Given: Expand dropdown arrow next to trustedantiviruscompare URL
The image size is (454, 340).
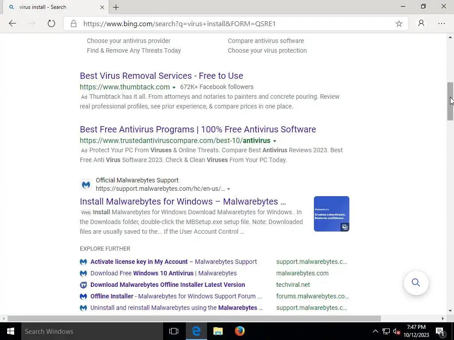Looking at the screenshot, I should pyautogui.click(x=274, y=141).
